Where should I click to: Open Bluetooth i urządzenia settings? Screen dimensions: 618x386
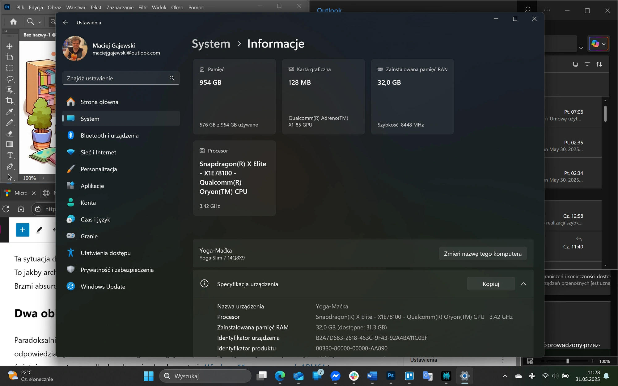click(x=121, y=136)
